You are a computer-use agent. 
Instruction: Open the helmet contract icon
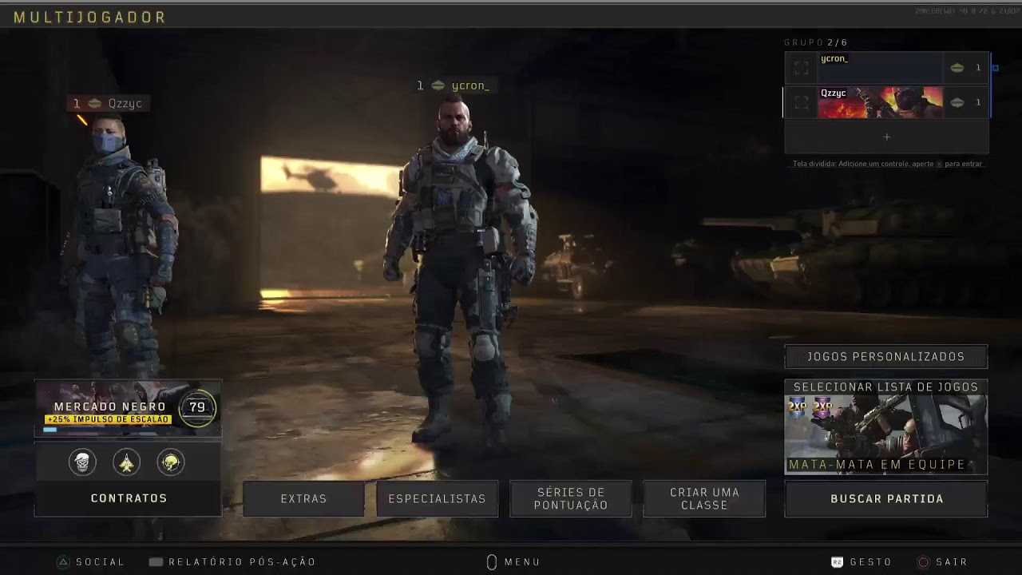[170, 462]
